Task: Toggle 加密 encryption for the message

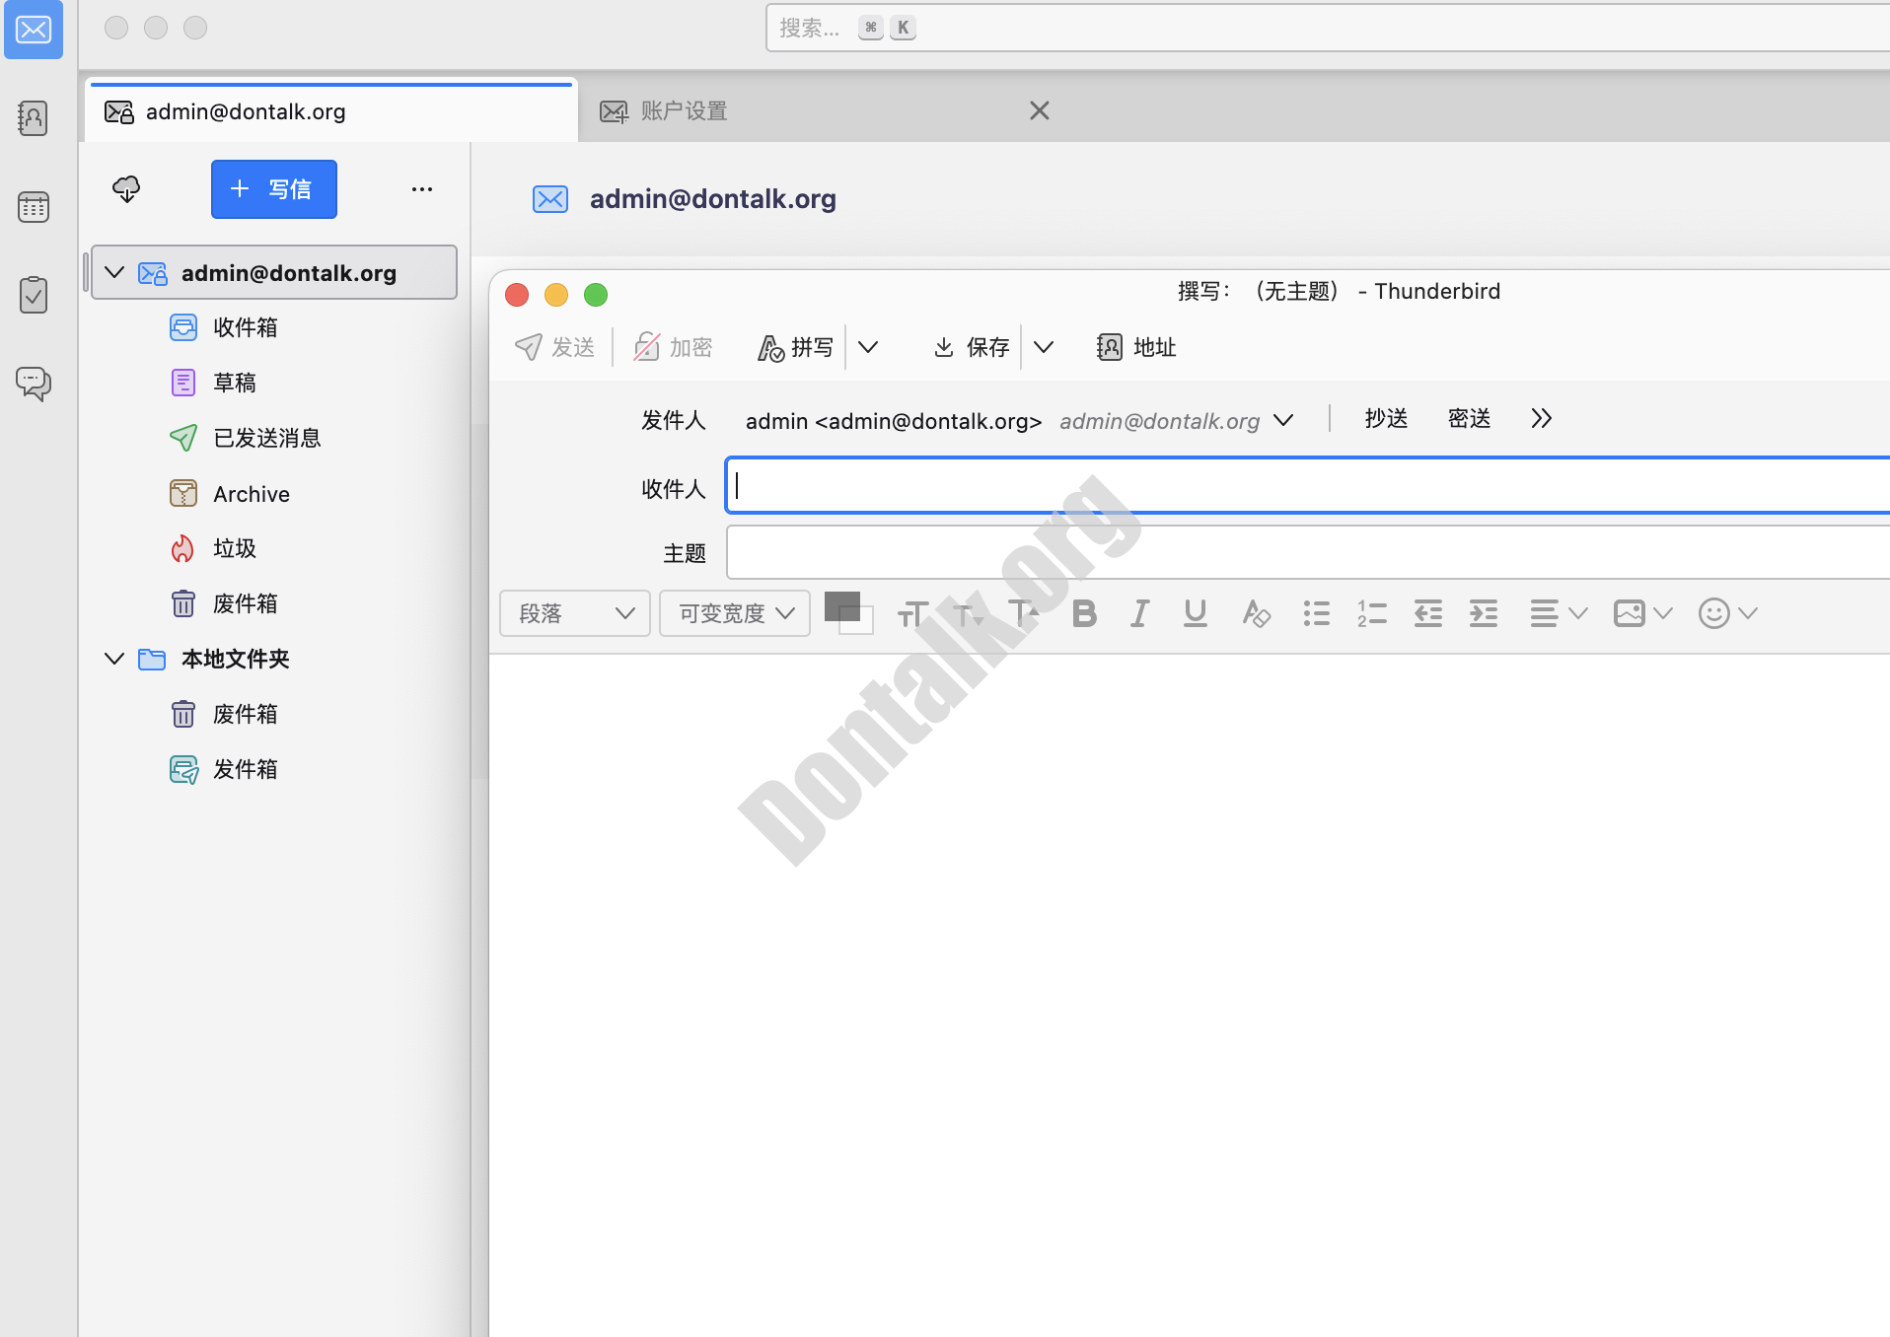Action: [672, 347]
